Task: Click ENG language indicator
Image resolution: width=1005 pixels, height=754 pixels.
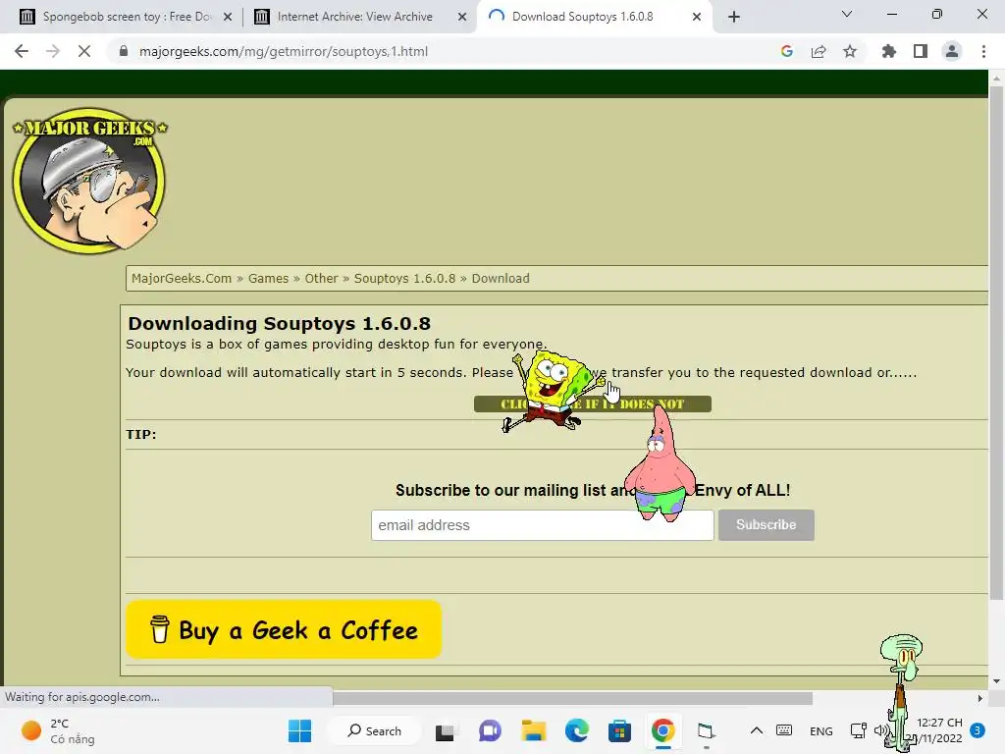Action: point(821,730)
